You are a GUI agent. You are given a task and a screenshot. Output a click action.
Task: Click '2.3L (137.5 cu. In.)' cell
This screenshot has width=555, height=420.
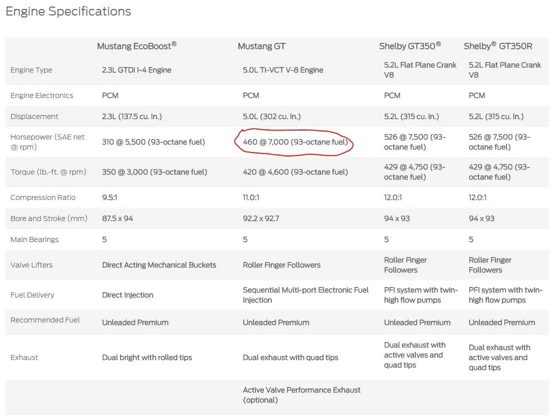click(132, 116)
